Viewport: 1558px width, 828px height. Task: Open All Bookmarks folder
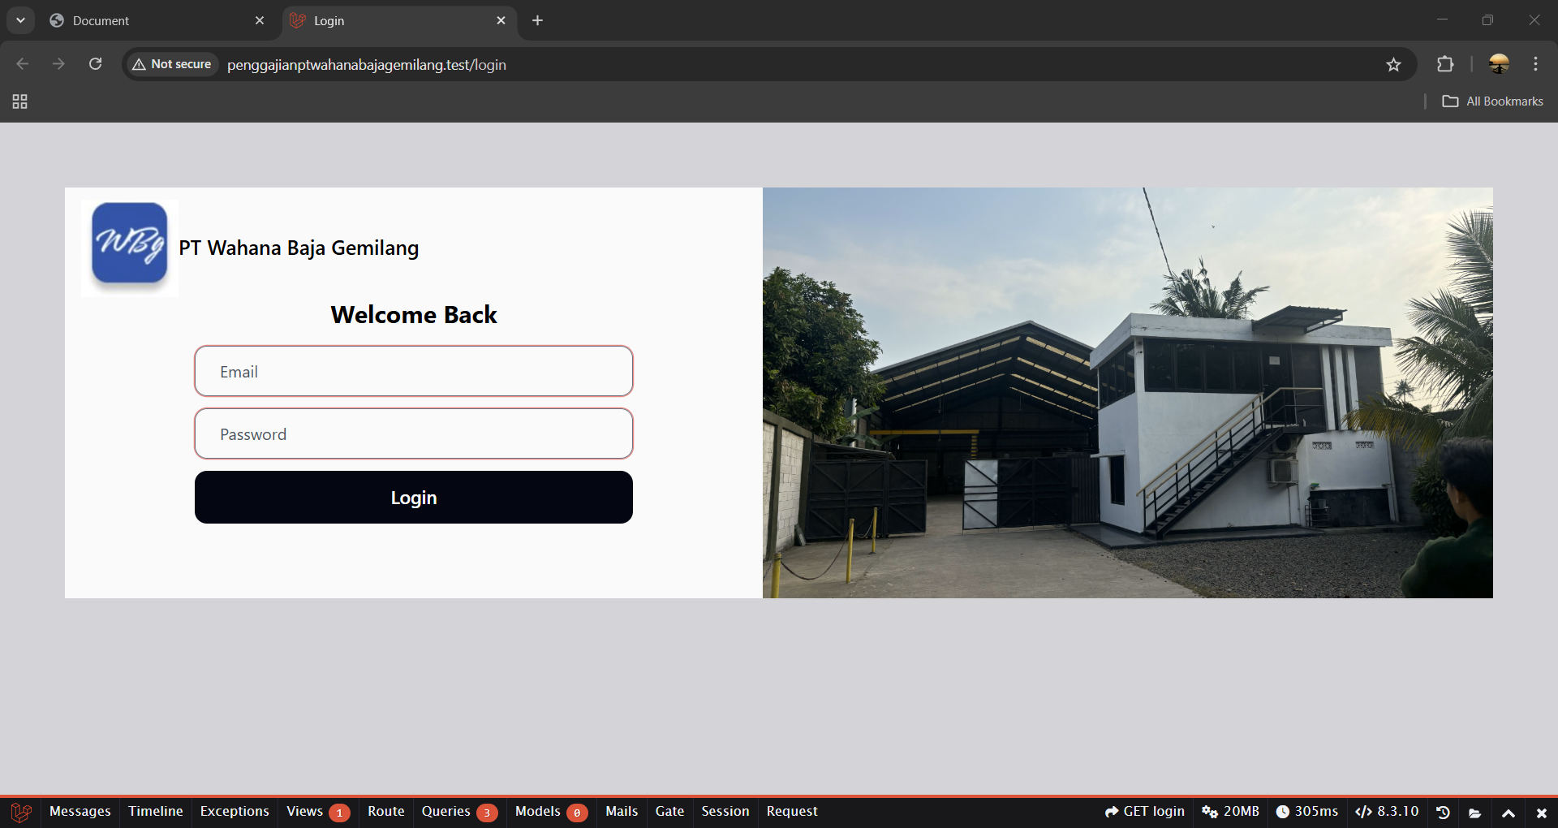tap(1493, 101)
